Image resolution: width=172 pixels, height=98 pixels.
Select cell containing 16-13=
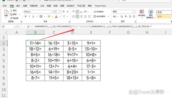tap(54, 43)
